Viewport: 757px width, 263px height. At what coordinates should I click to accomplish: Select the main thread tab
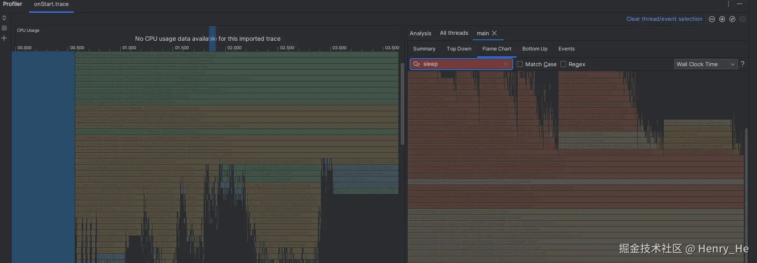[x=483, y=33]
